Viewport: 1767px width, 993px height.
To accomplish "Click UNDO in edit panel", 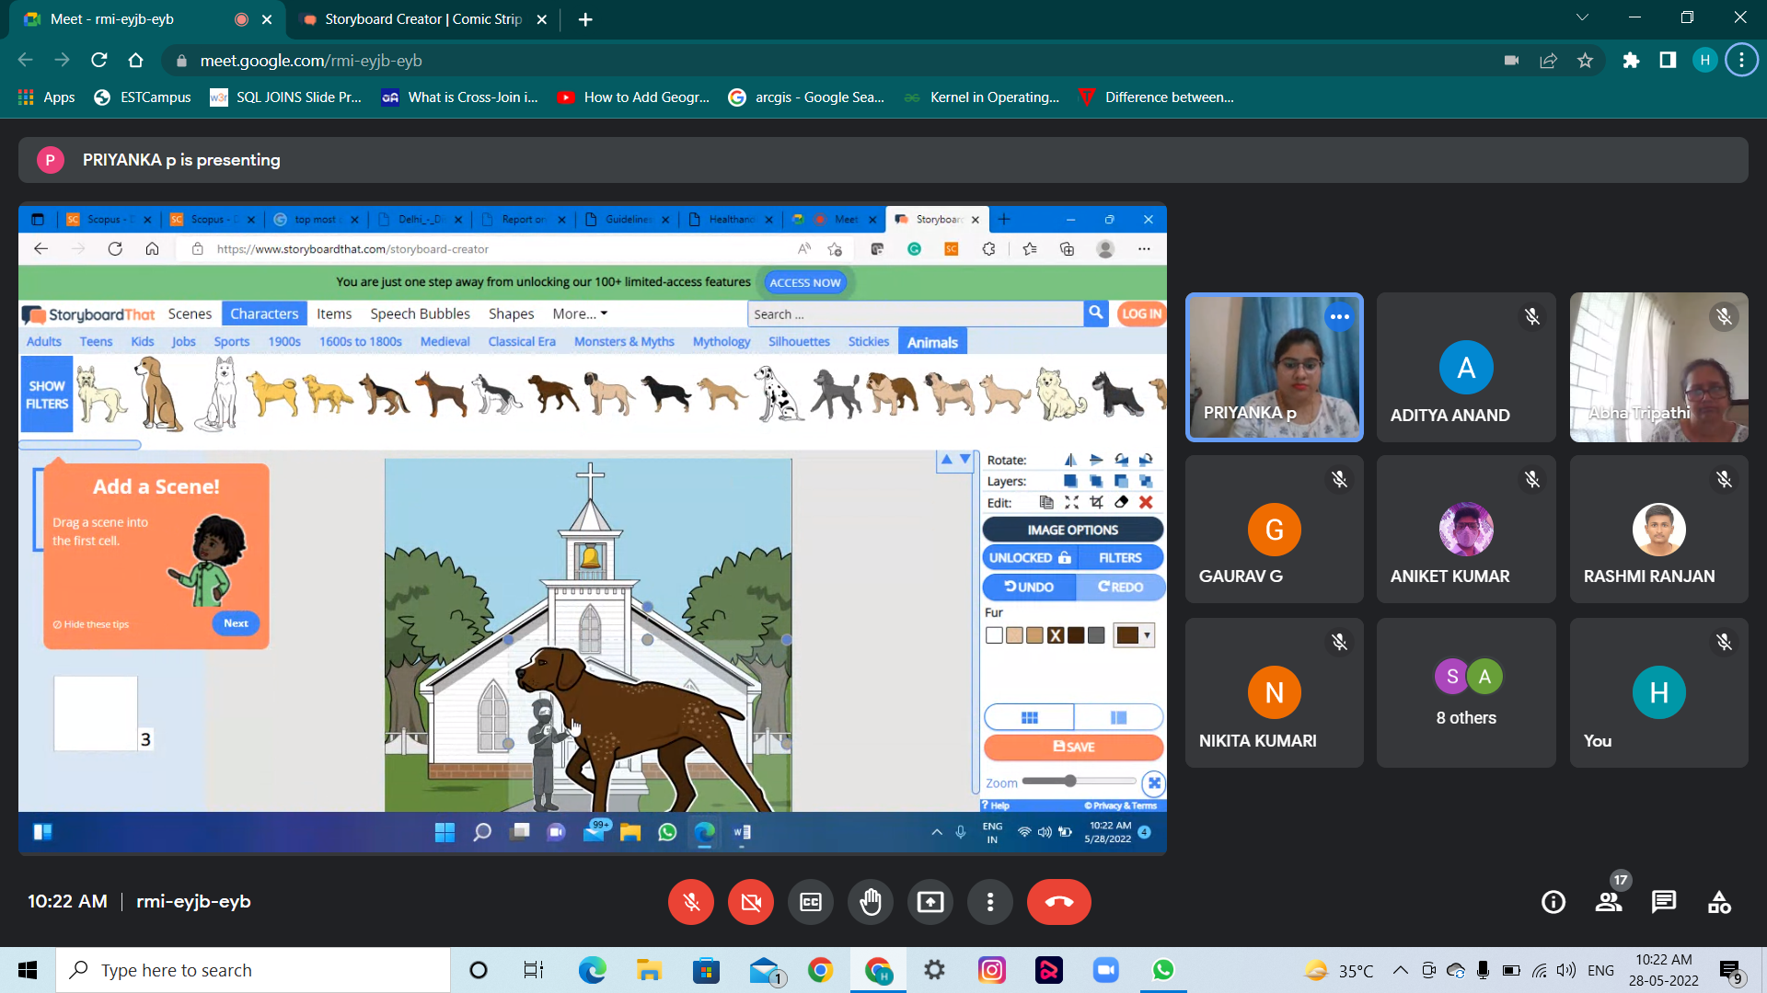I will [1029, 587].
